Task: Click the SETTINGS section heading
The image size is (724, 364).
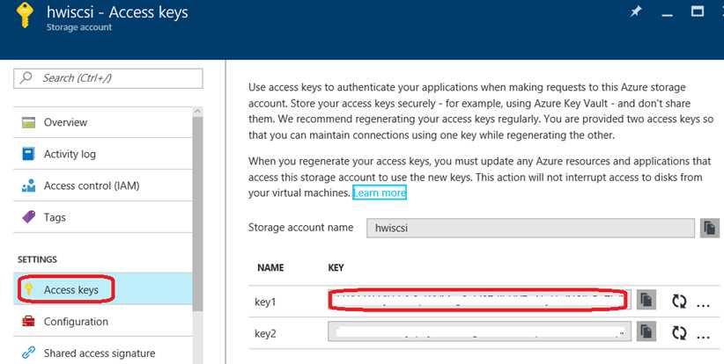Action: click(37, 259)
